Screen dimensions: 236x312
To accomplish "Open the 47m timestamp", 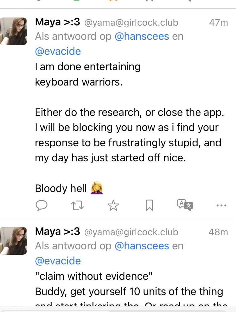I will 218,23.
